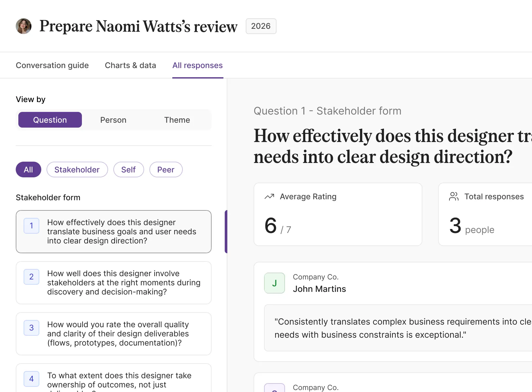Open the Conversation guide tab
The height and width of the screenshot is (392, 532).
tap(52, 65)
